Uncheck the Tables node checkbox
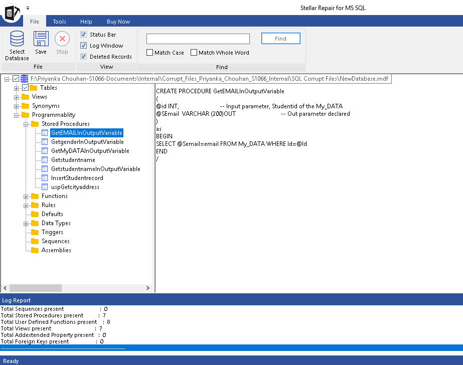The image size is (463, 365). (26, 88)
